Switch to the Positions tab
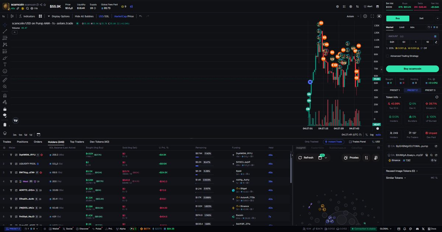 22,142
